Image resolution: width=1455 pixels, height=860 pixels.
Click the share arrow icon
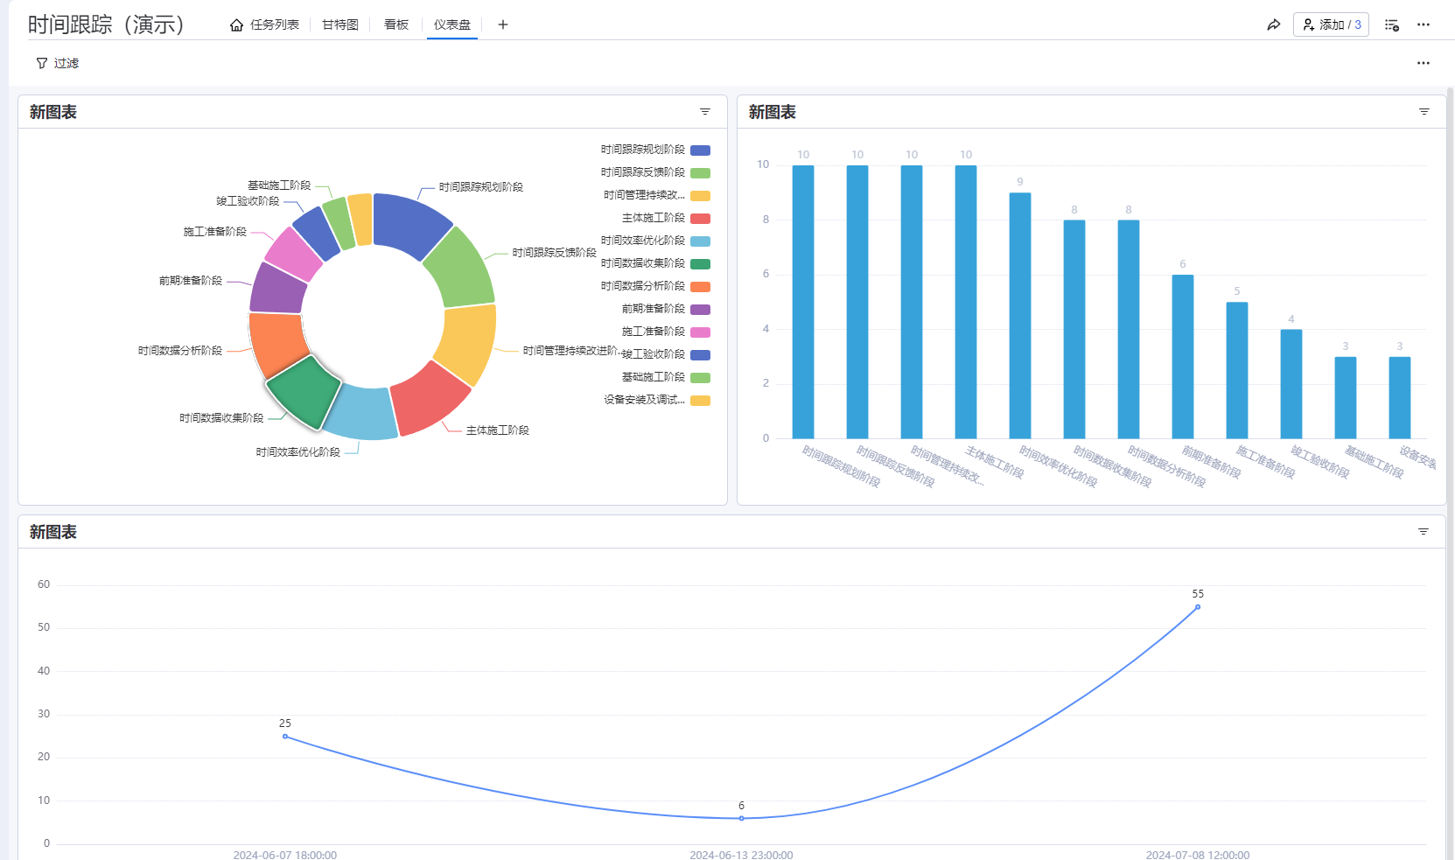(x=1274, y=24)
